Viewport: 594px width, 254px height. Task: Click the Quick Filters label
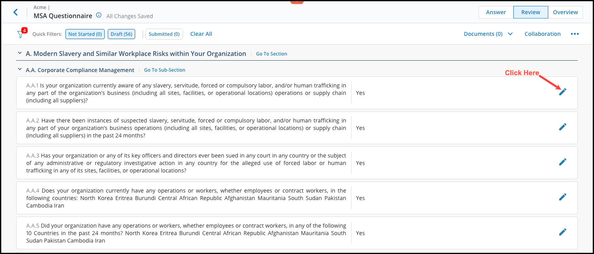[47, 34]
